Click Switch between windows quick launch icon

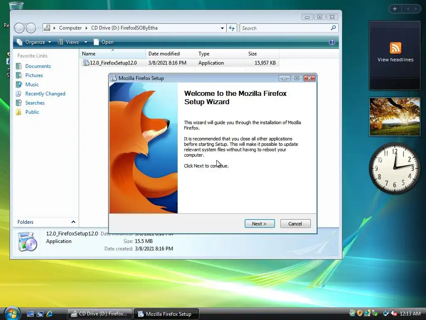click(x=40, y=314)
